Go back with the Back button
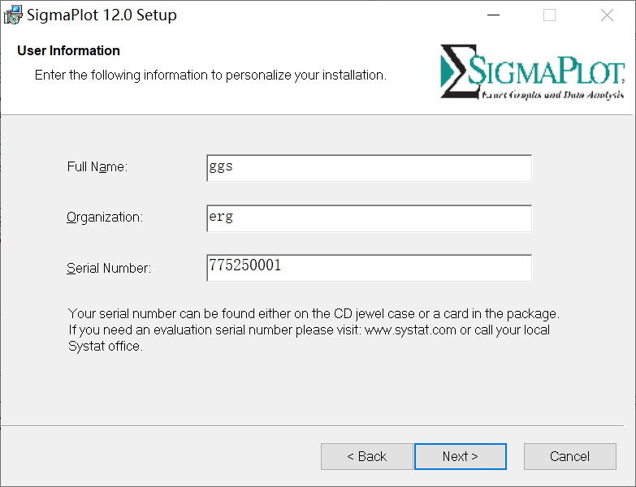The height and width of the screenshot is (487, 636). (367, 456)
